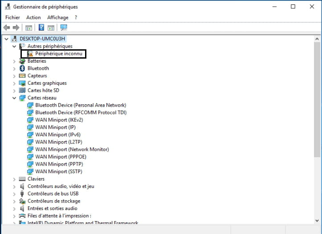Click the Bluetooth category icon

22,68
